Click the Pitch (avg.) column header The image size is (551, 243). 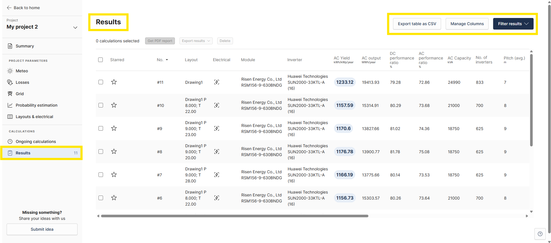pyautogui.click(x=514, y=60)
